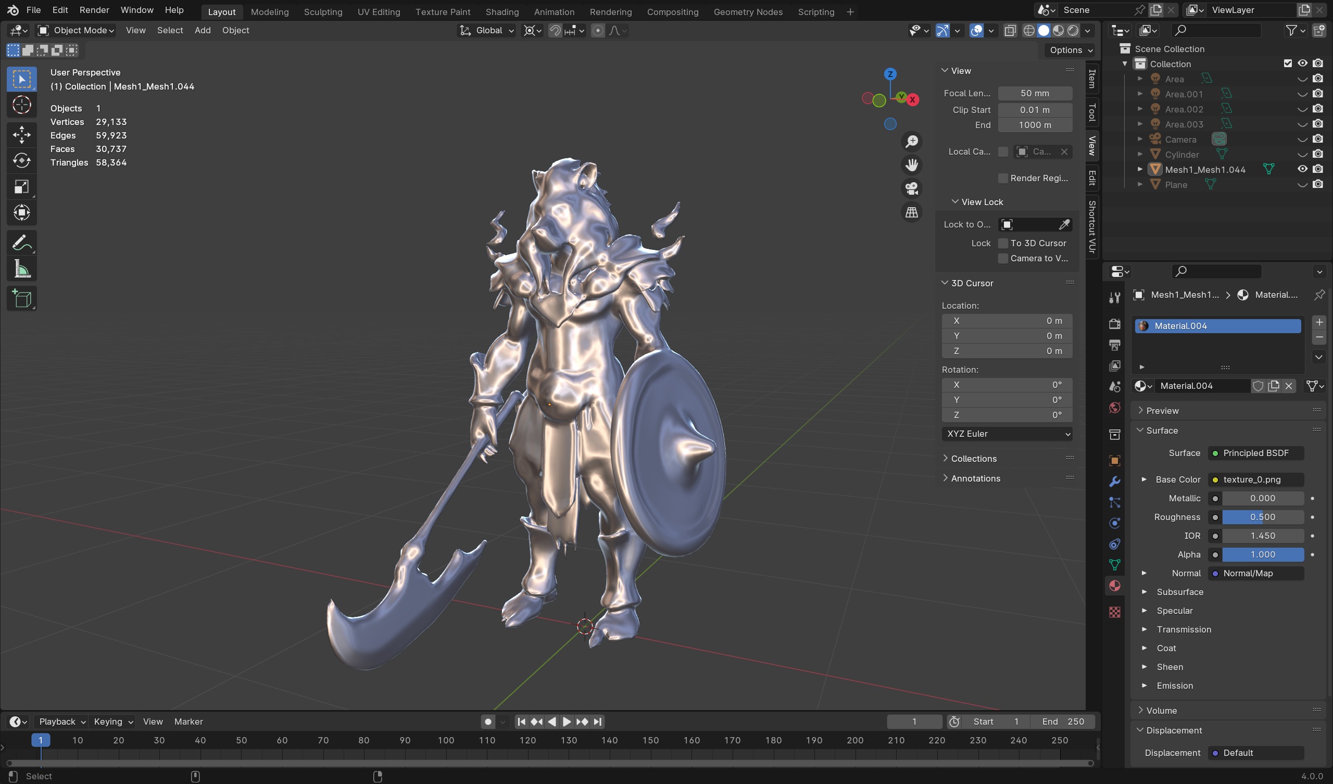Click the Focal Length field

coord(1035,93)
